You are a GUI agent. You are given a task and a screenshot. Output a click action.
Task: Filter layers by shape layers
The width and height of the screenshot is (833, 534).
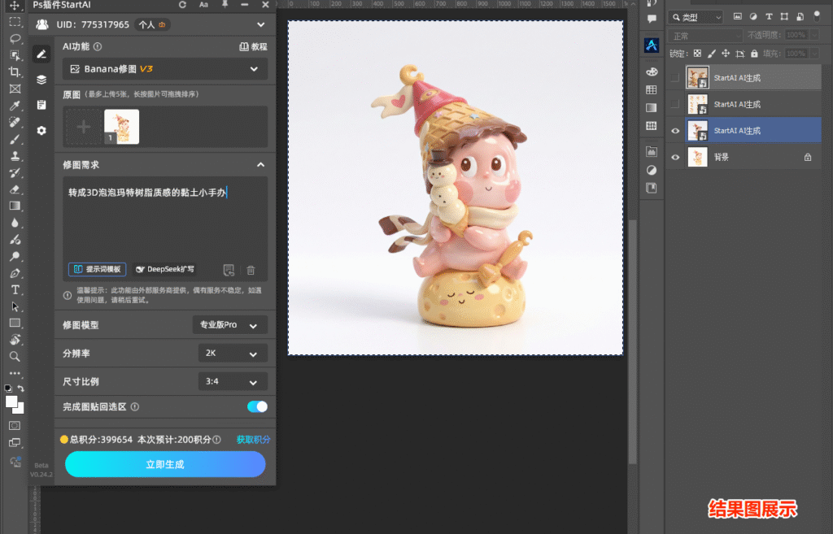[x=784, y=16]
